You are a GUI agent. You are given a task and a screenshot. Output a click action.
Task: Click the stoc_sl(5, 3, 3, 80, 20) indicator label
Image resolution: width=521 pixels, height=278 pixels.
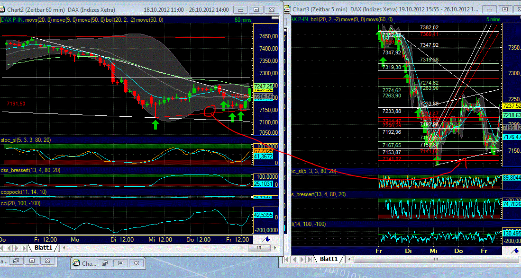(26, 140)
